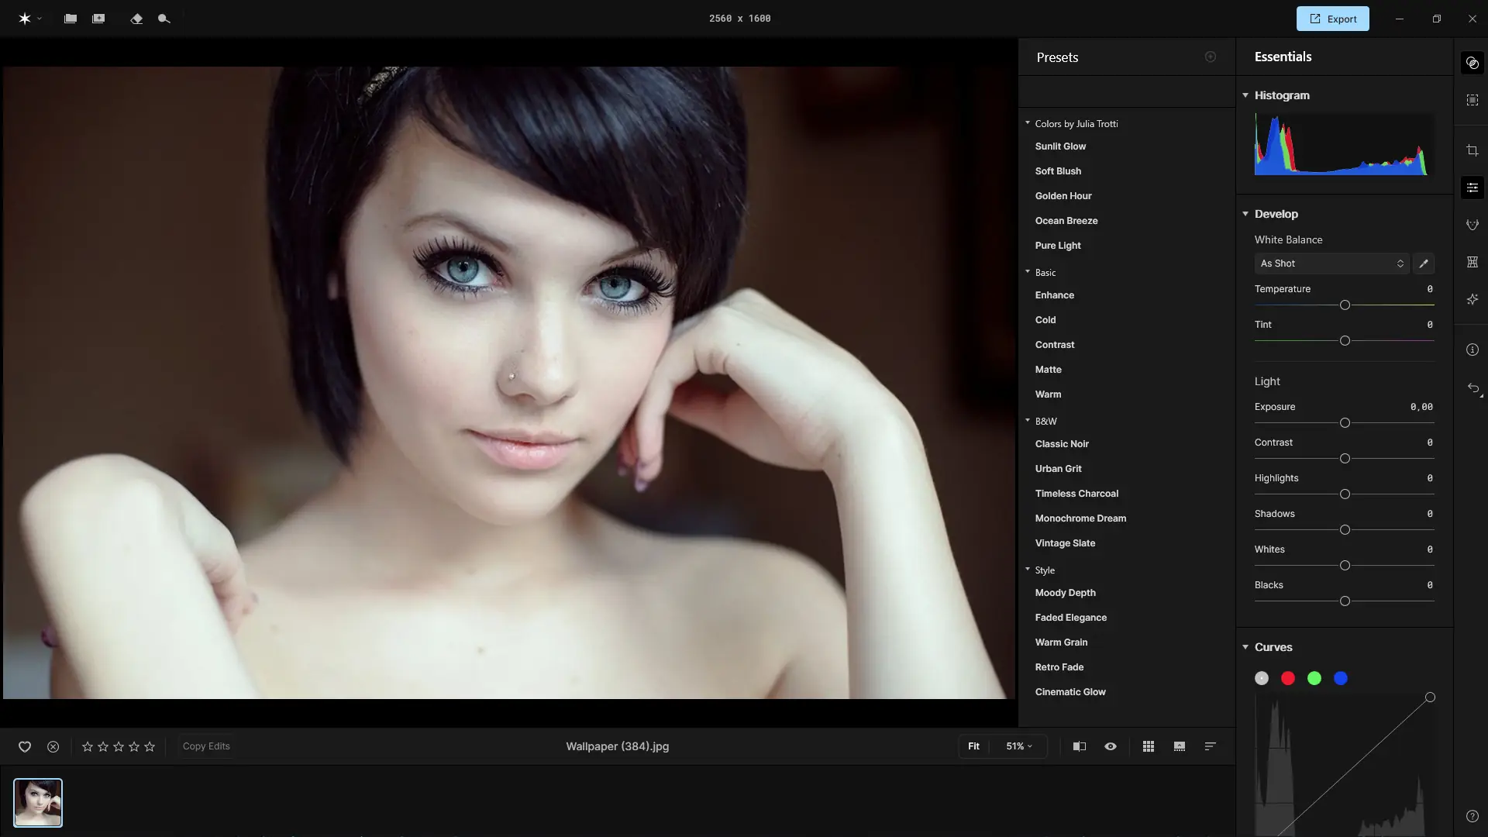Viewport: 1488px width, 837px height.
Task: Open the As Shot white balance dropdown
Action: pyautogui.click(x=1331, y=263)
